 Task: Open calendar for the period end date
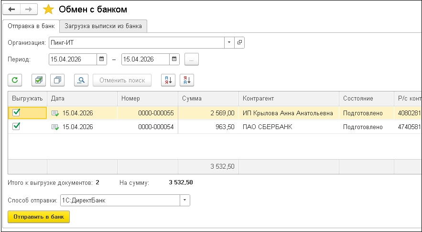pos(175,60)
